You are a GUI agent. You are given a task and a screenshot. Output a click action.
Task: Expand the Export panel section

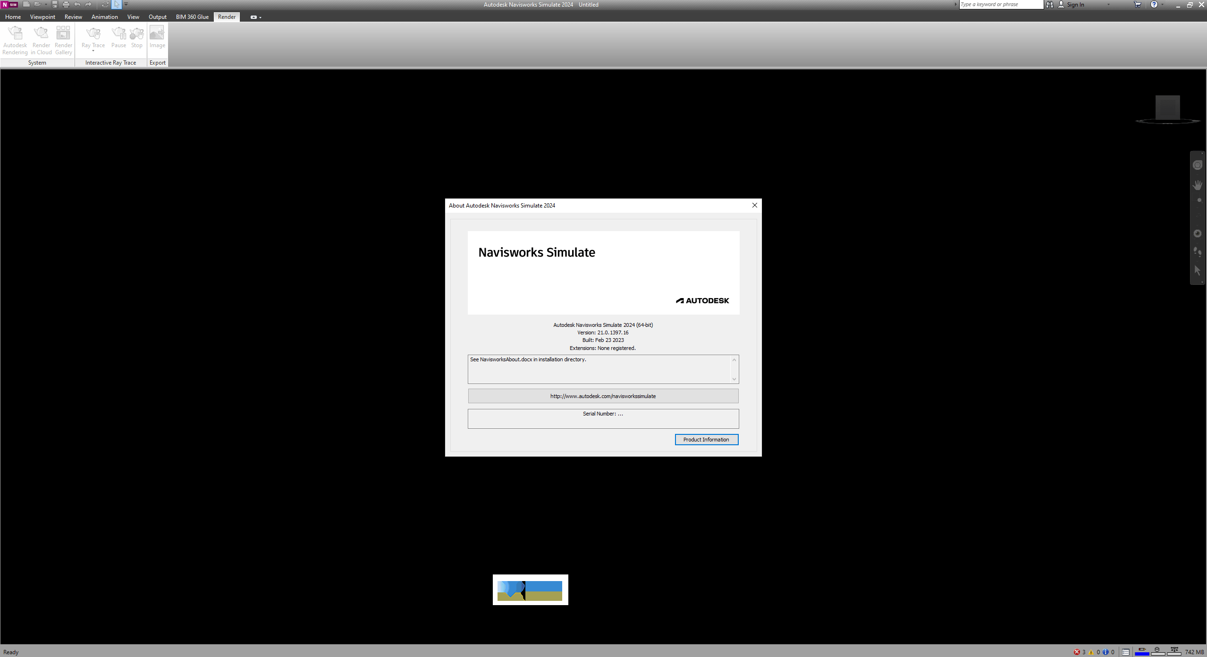click(157, 62)
